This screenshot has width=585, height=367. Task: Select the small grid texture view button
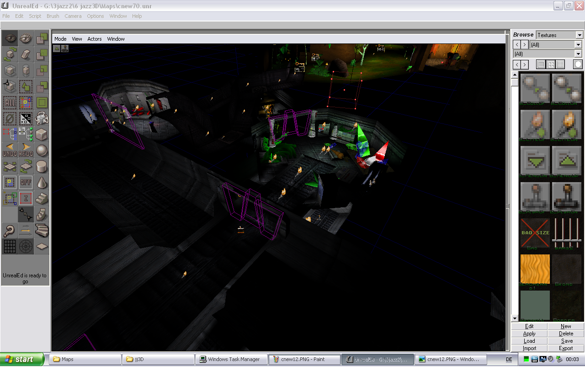(x=561, y=65)
